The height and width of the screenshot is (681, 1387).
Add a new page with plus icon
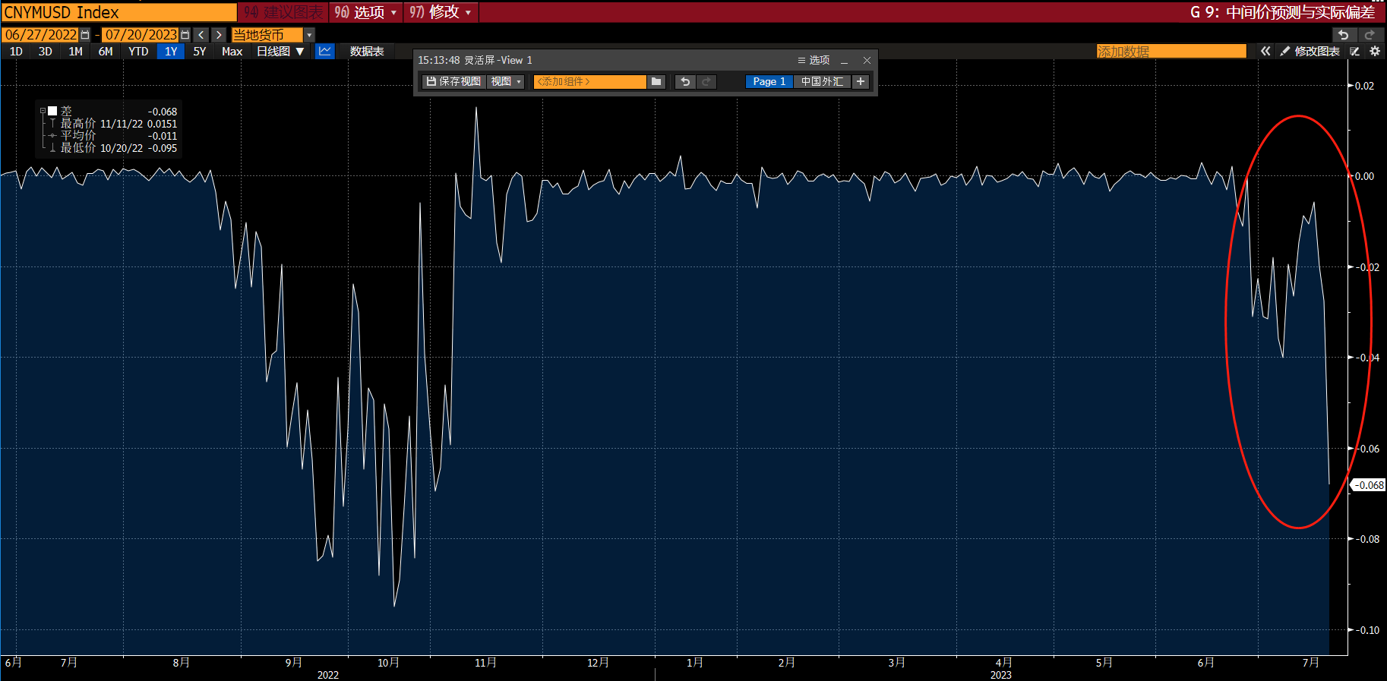click(x=861, y=81)
